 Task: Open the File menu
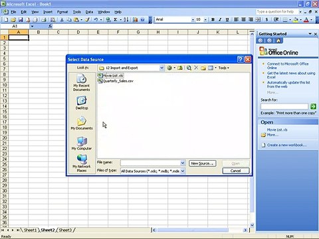click(13, 12)
